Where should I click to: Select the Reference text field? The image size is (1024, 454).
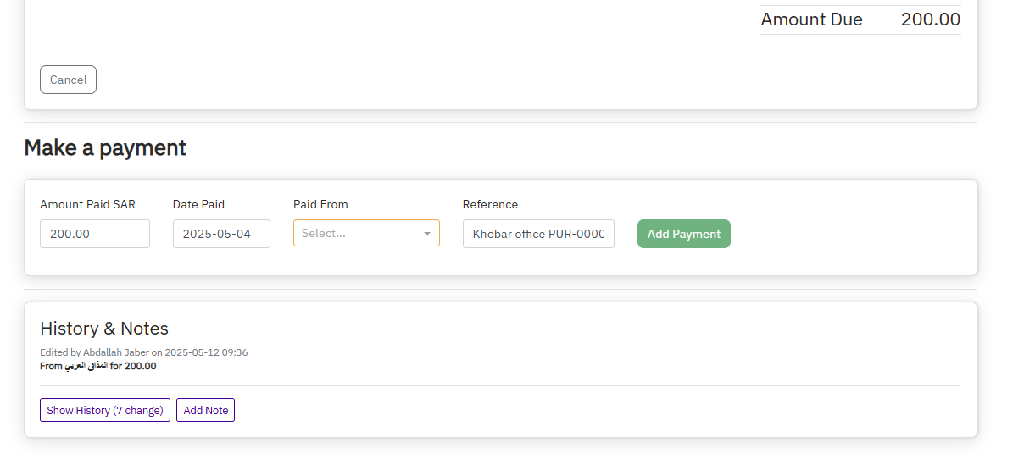[538, 234]
